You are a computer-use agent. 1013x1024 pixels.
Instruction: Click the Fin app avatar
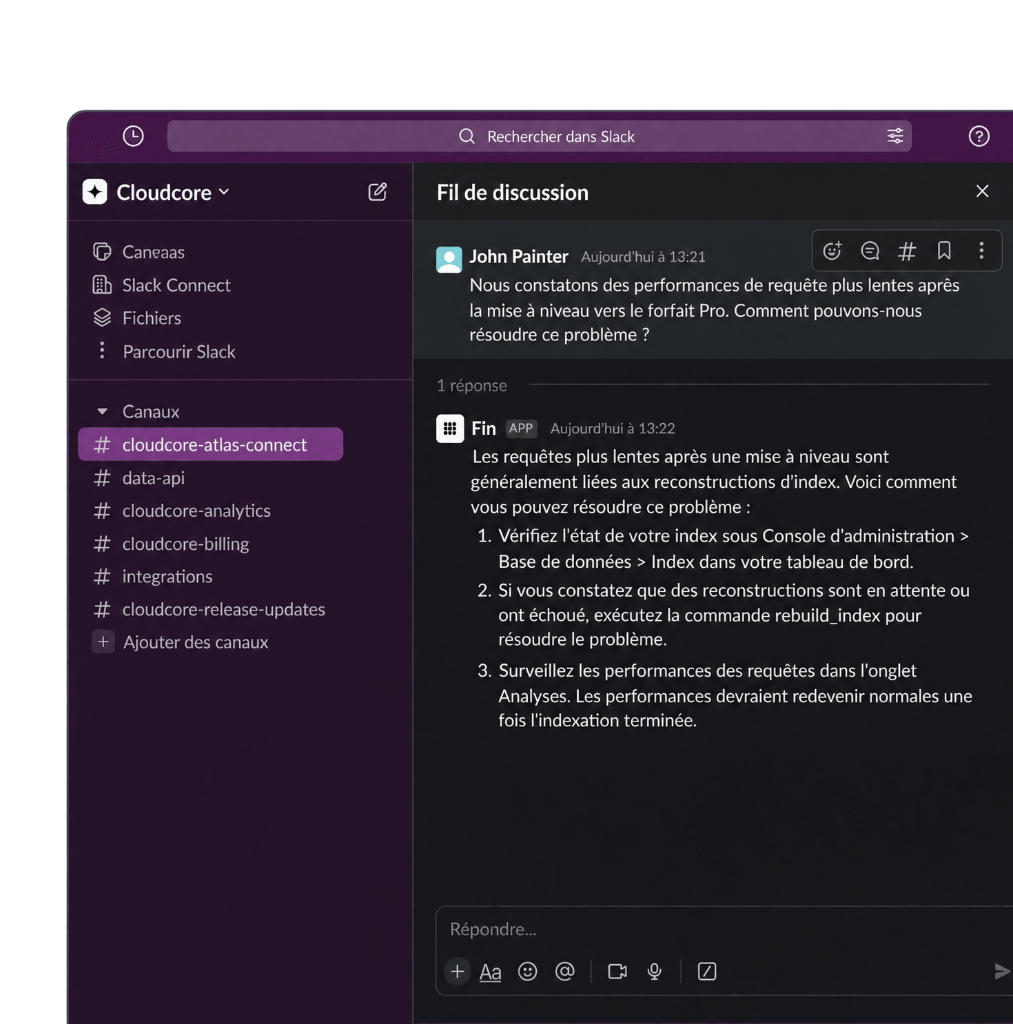pos(450,429)
